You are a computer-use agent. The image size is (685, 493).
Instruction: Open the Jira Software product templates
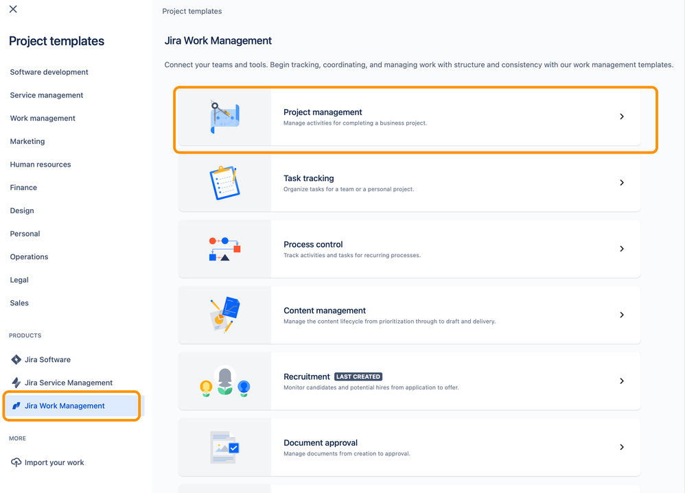[47, 359]
